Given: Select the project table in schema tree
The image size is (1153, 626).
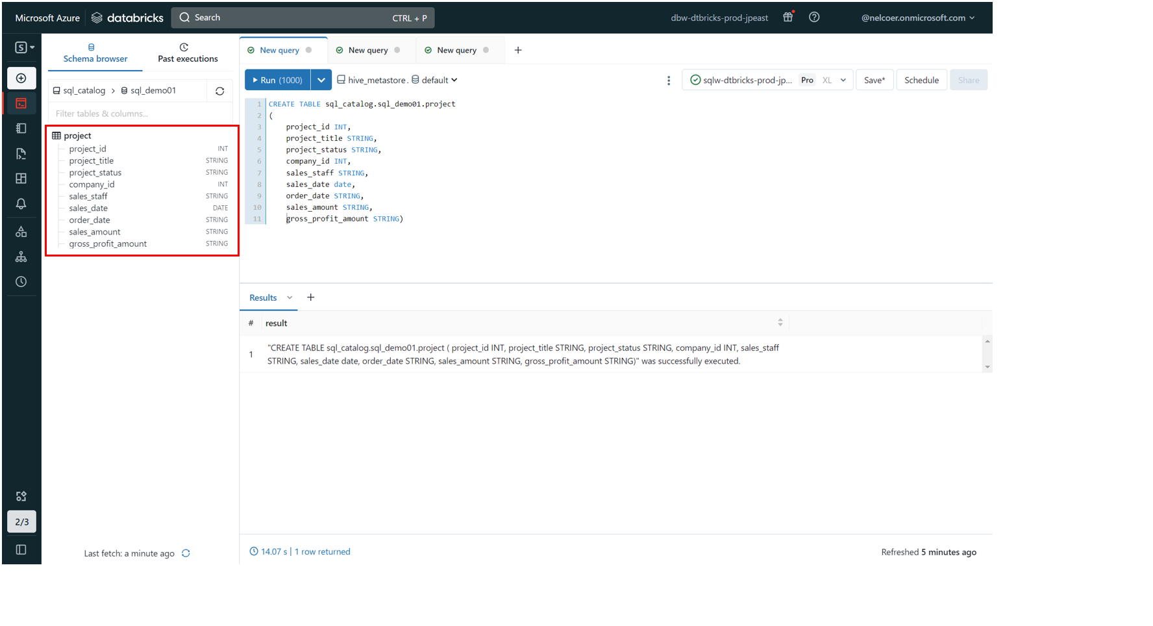Looking at the screenshot, I should [77, 136].
